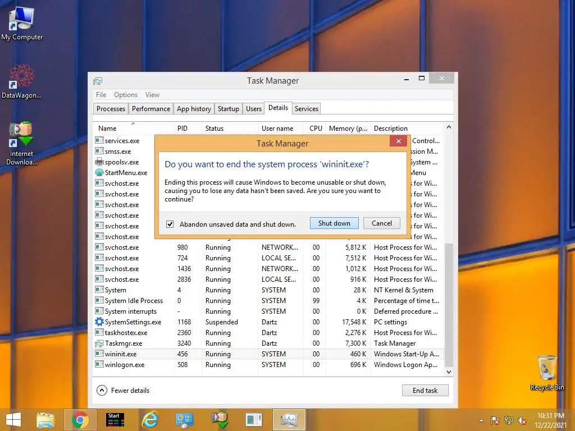Click the Task Manager title bar icon
The image size is (575, 431).
tap(98, 81)
